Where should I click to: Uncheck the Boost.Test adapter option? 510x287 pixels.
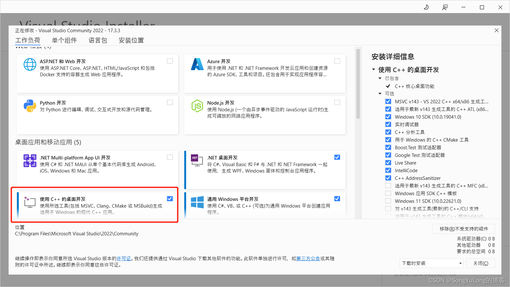[x=388, y=147]
